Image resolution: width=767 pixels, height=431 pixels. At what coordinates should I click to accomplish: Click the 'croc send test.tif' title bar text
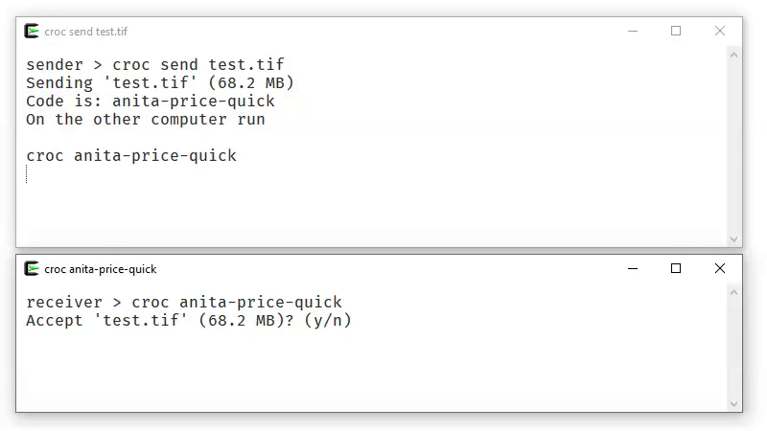[85, 32]
